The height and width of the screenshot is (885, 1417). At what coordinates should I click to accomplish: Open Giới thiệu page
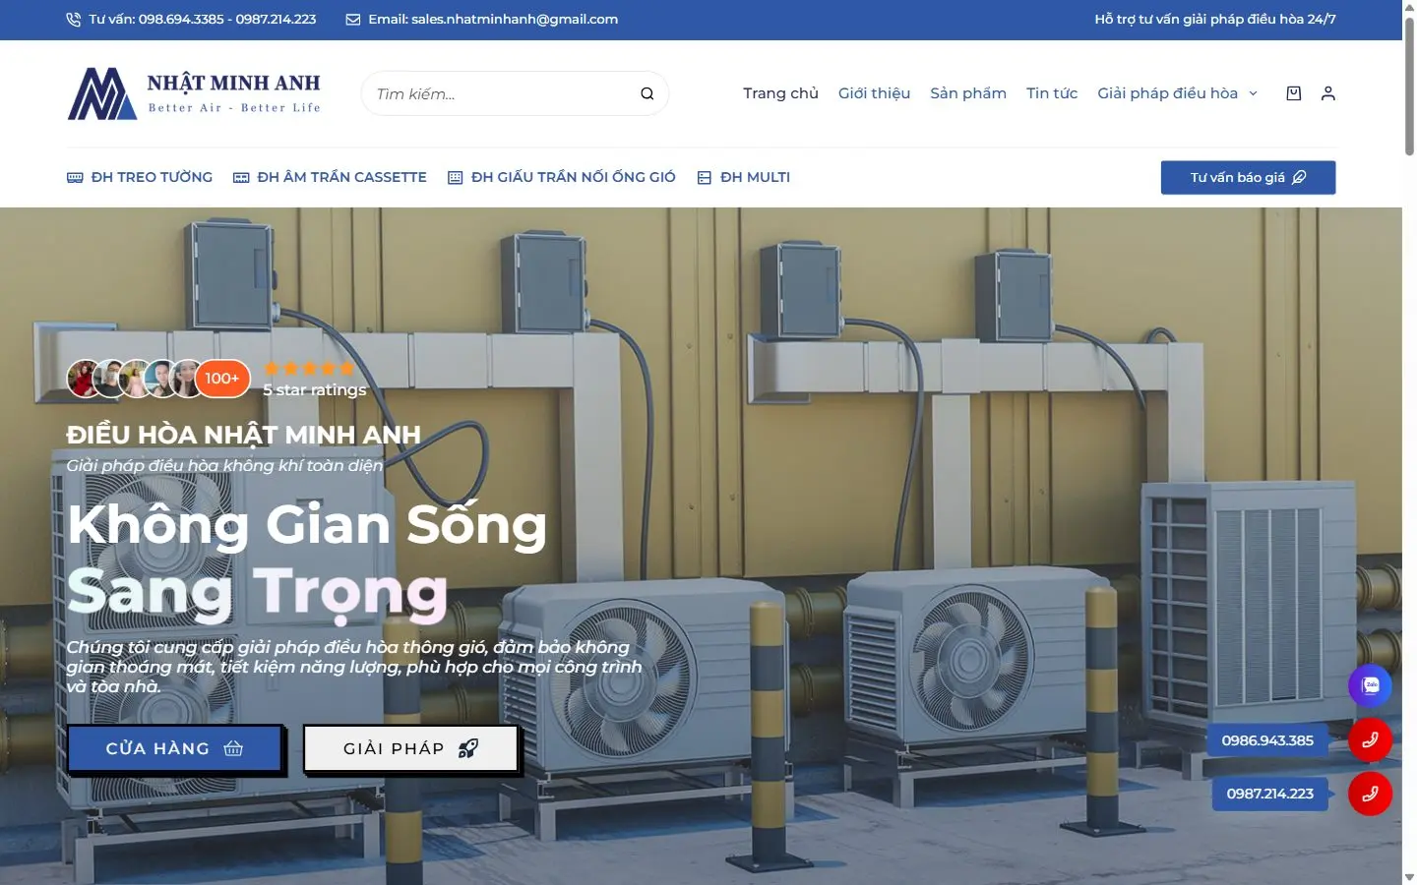click(874, 93)
